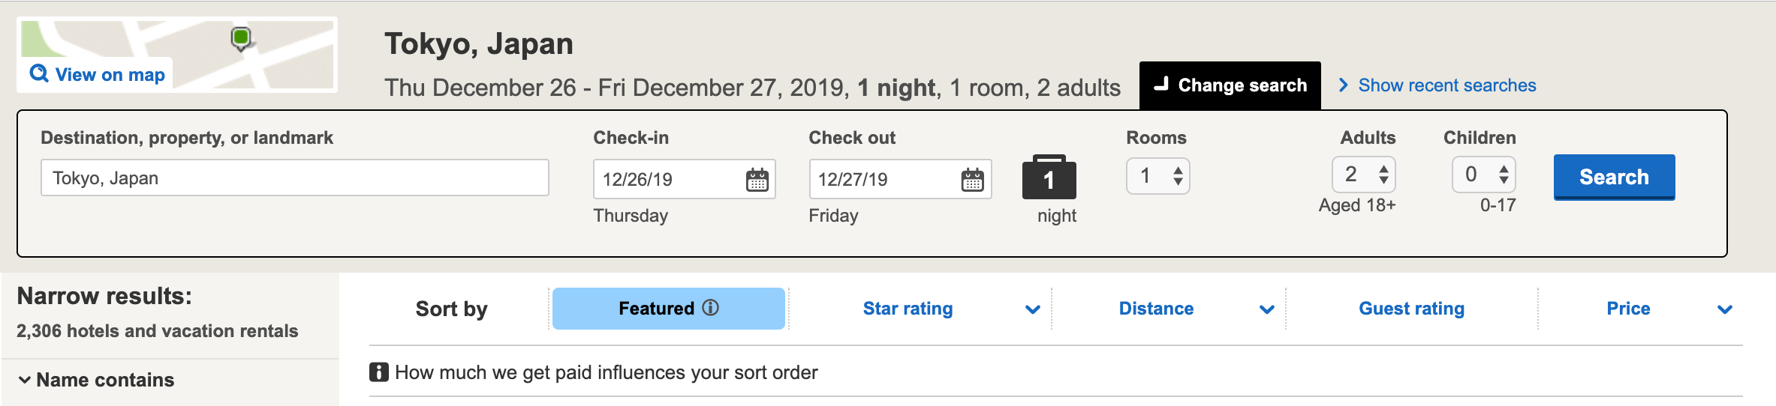Click the destination text field
The height and width of the screenshot is (406, 1776).
coord(294,178)
